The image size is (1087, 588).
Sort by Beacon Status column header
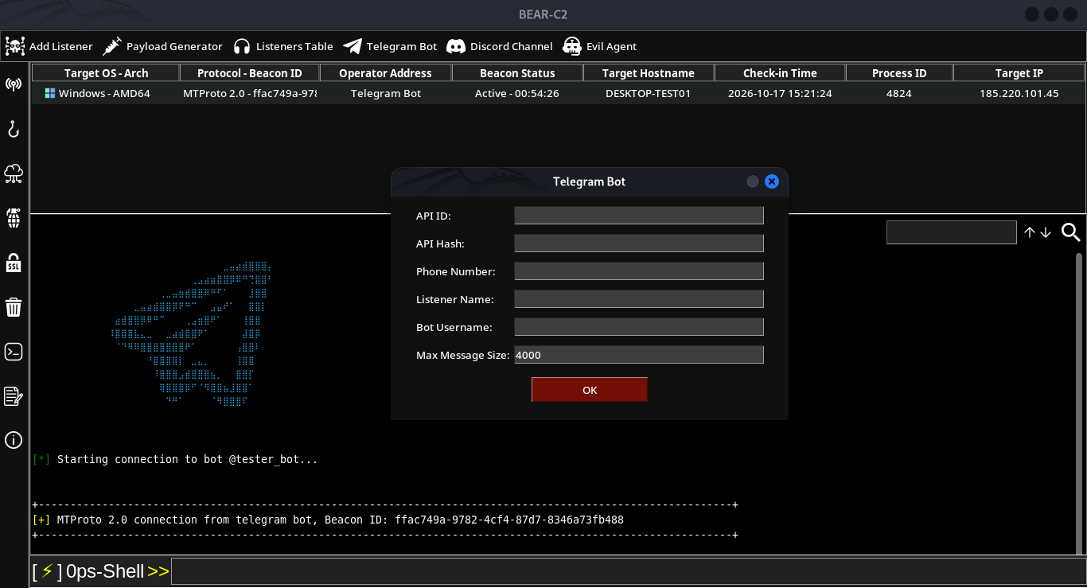(x=517, y=73)
